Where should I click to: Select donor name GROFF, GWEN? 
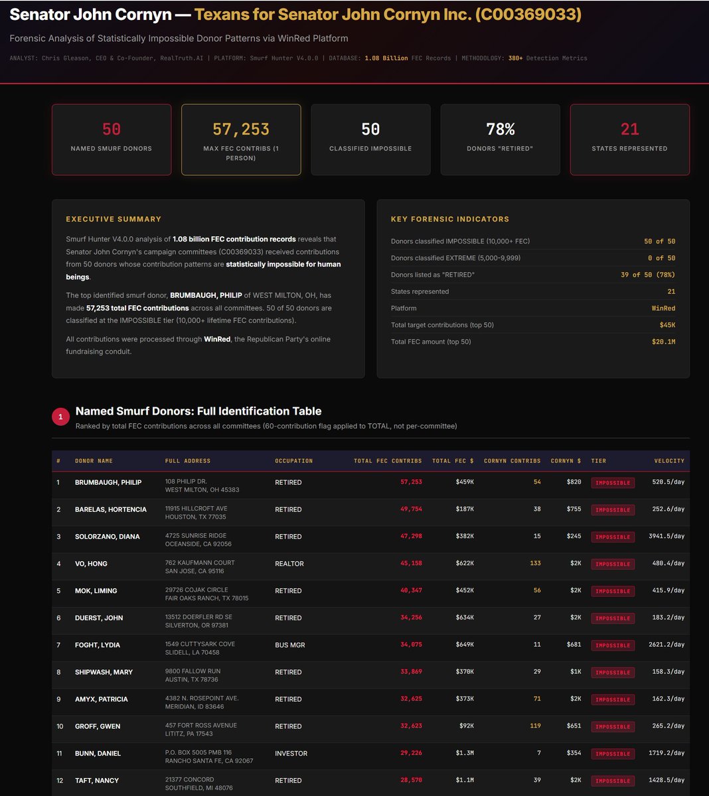[98, 727]
